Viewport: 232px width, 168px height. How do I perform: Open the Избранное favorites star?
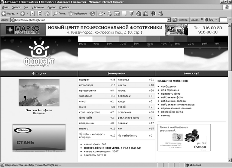[x=77, y=13]
